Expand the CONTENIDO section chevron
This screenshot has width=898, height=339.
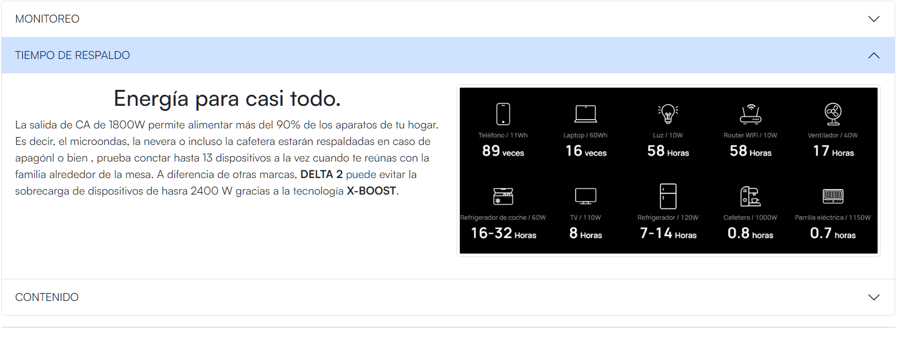pos(874,297)
